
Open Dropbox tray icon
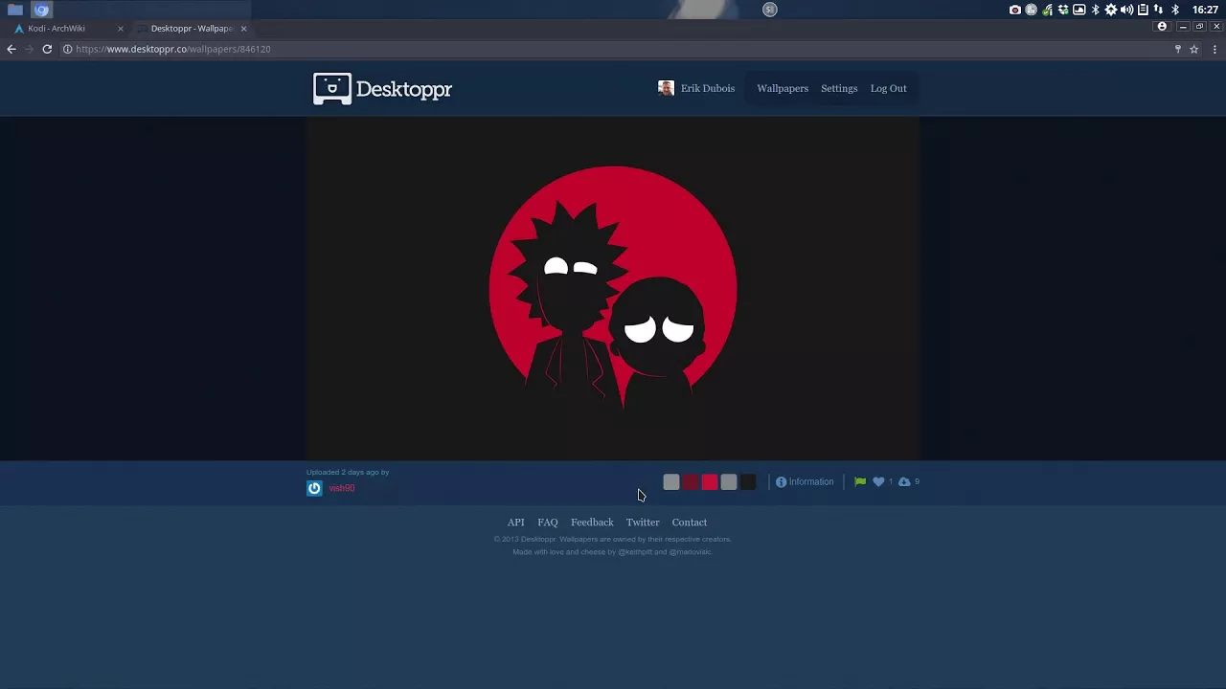click(1063, 10)
